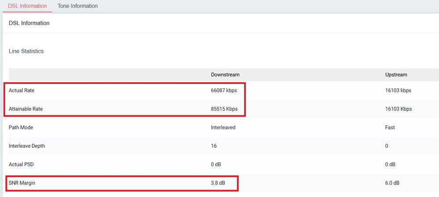Viewport: 439px width, 197px height.
Task: Click the Line Statistics section heading
Action: coord(26,51)
